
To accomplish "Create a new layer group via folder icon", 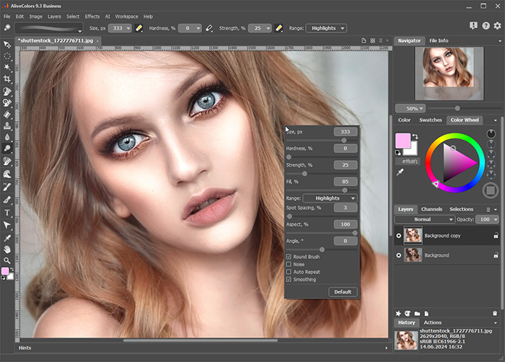I will click(417, 314).
